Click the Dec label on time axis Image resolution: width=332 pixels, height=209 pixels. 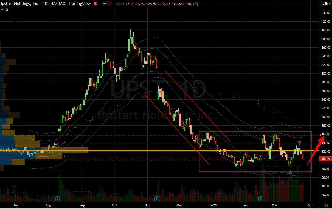(x=180, y=205)
